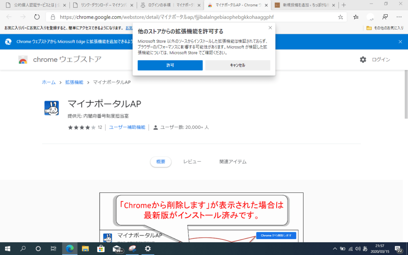Click the お気に入り link in favorites bar
408x255 pixels.
point(129,28)
